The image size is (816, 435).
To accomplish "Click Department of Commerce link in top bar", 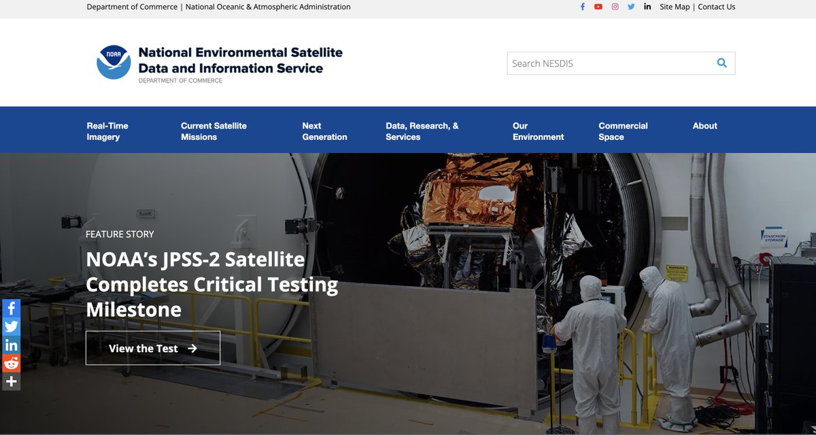I will click(x=132, y=7).
